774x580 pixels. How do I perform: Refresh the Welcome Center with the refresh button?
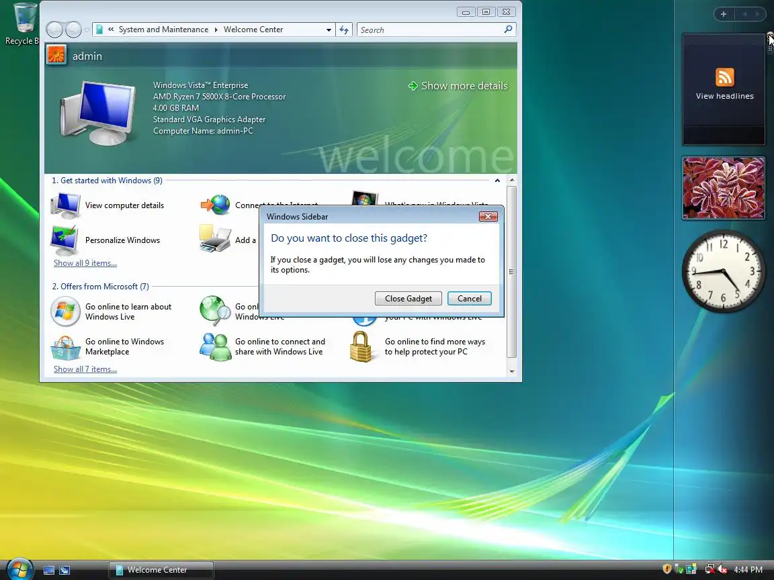343,30
